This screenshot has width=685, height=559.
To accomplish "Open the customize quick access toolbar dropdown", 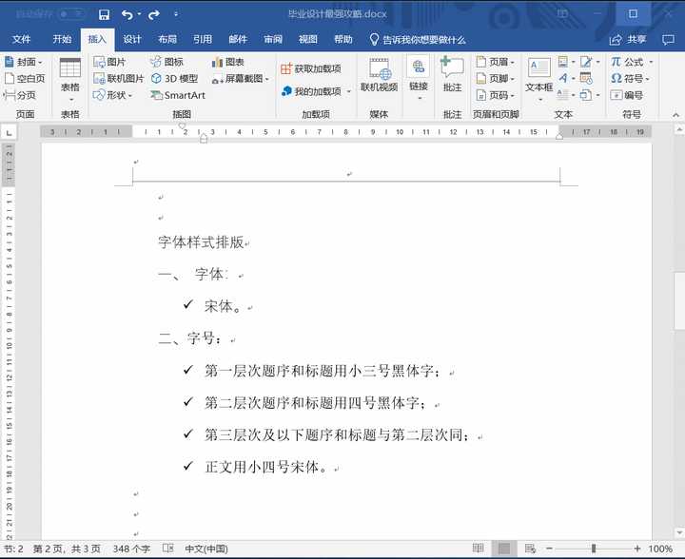I will click(x=176, y=14).
